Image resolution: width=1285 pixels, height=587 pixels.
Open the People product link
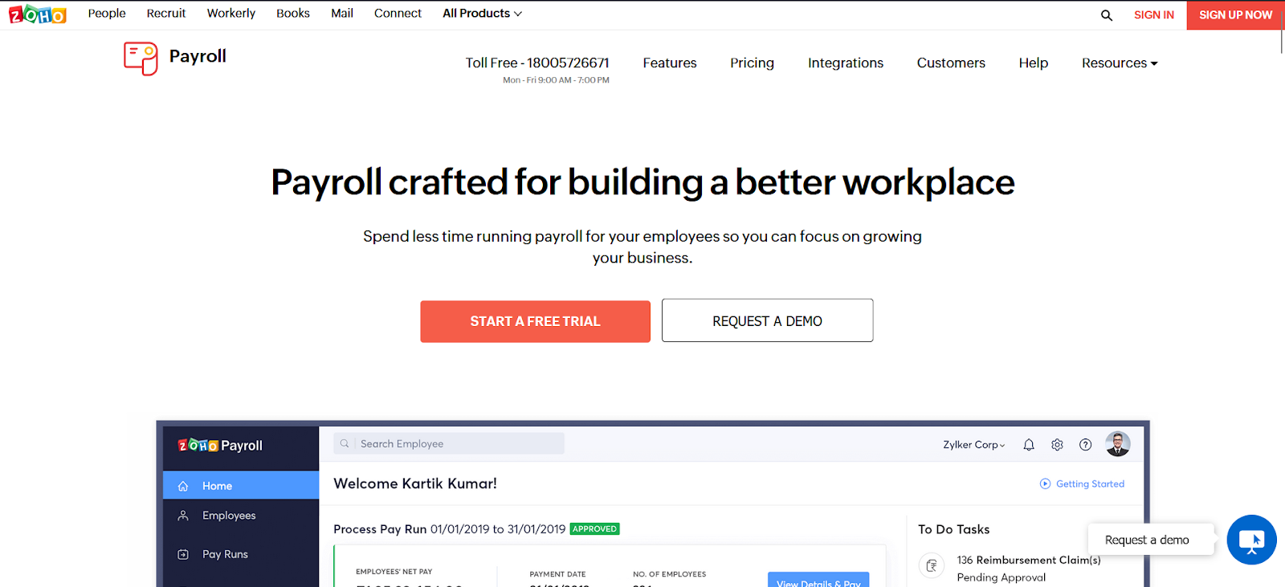(x=107, y=14)
